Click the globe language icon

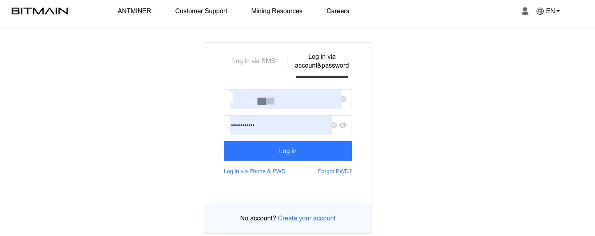click(540, 11)
